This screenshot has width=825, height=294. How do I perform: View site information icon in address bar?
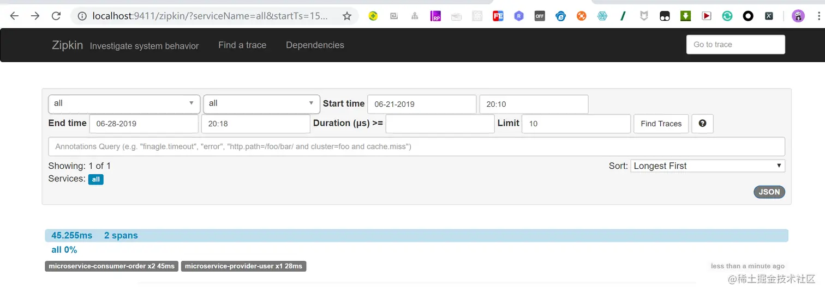[82, 16]
